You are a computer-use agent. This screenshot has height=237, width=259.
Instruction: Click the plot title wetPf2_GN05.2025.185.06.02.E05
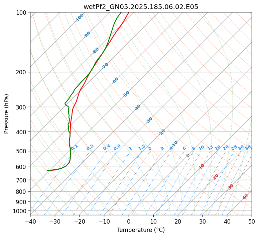141,7
